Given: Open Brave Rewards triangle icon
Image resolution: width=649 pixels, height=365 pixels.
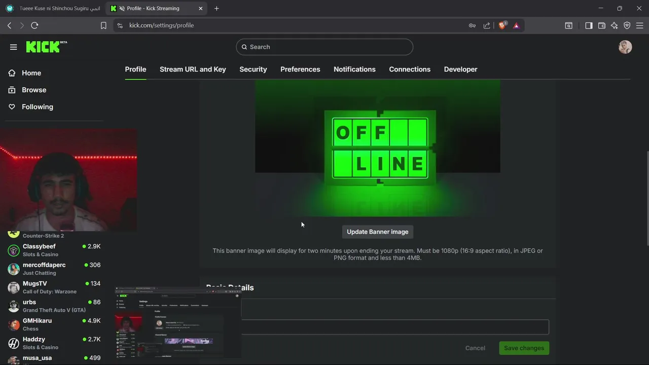Looking at the screenshot, I should tap(516, 25).
